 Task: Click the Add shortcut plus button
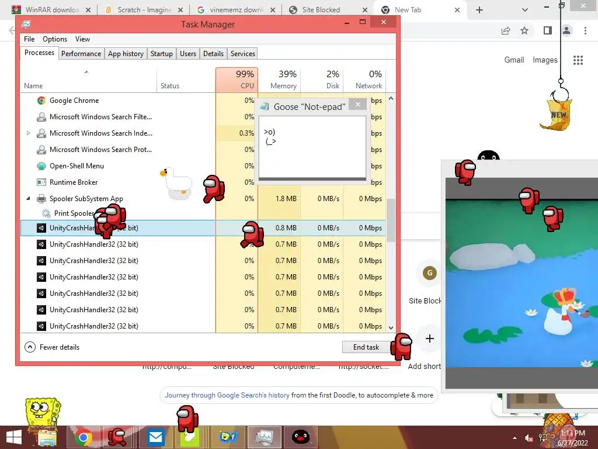pos(430,339)
